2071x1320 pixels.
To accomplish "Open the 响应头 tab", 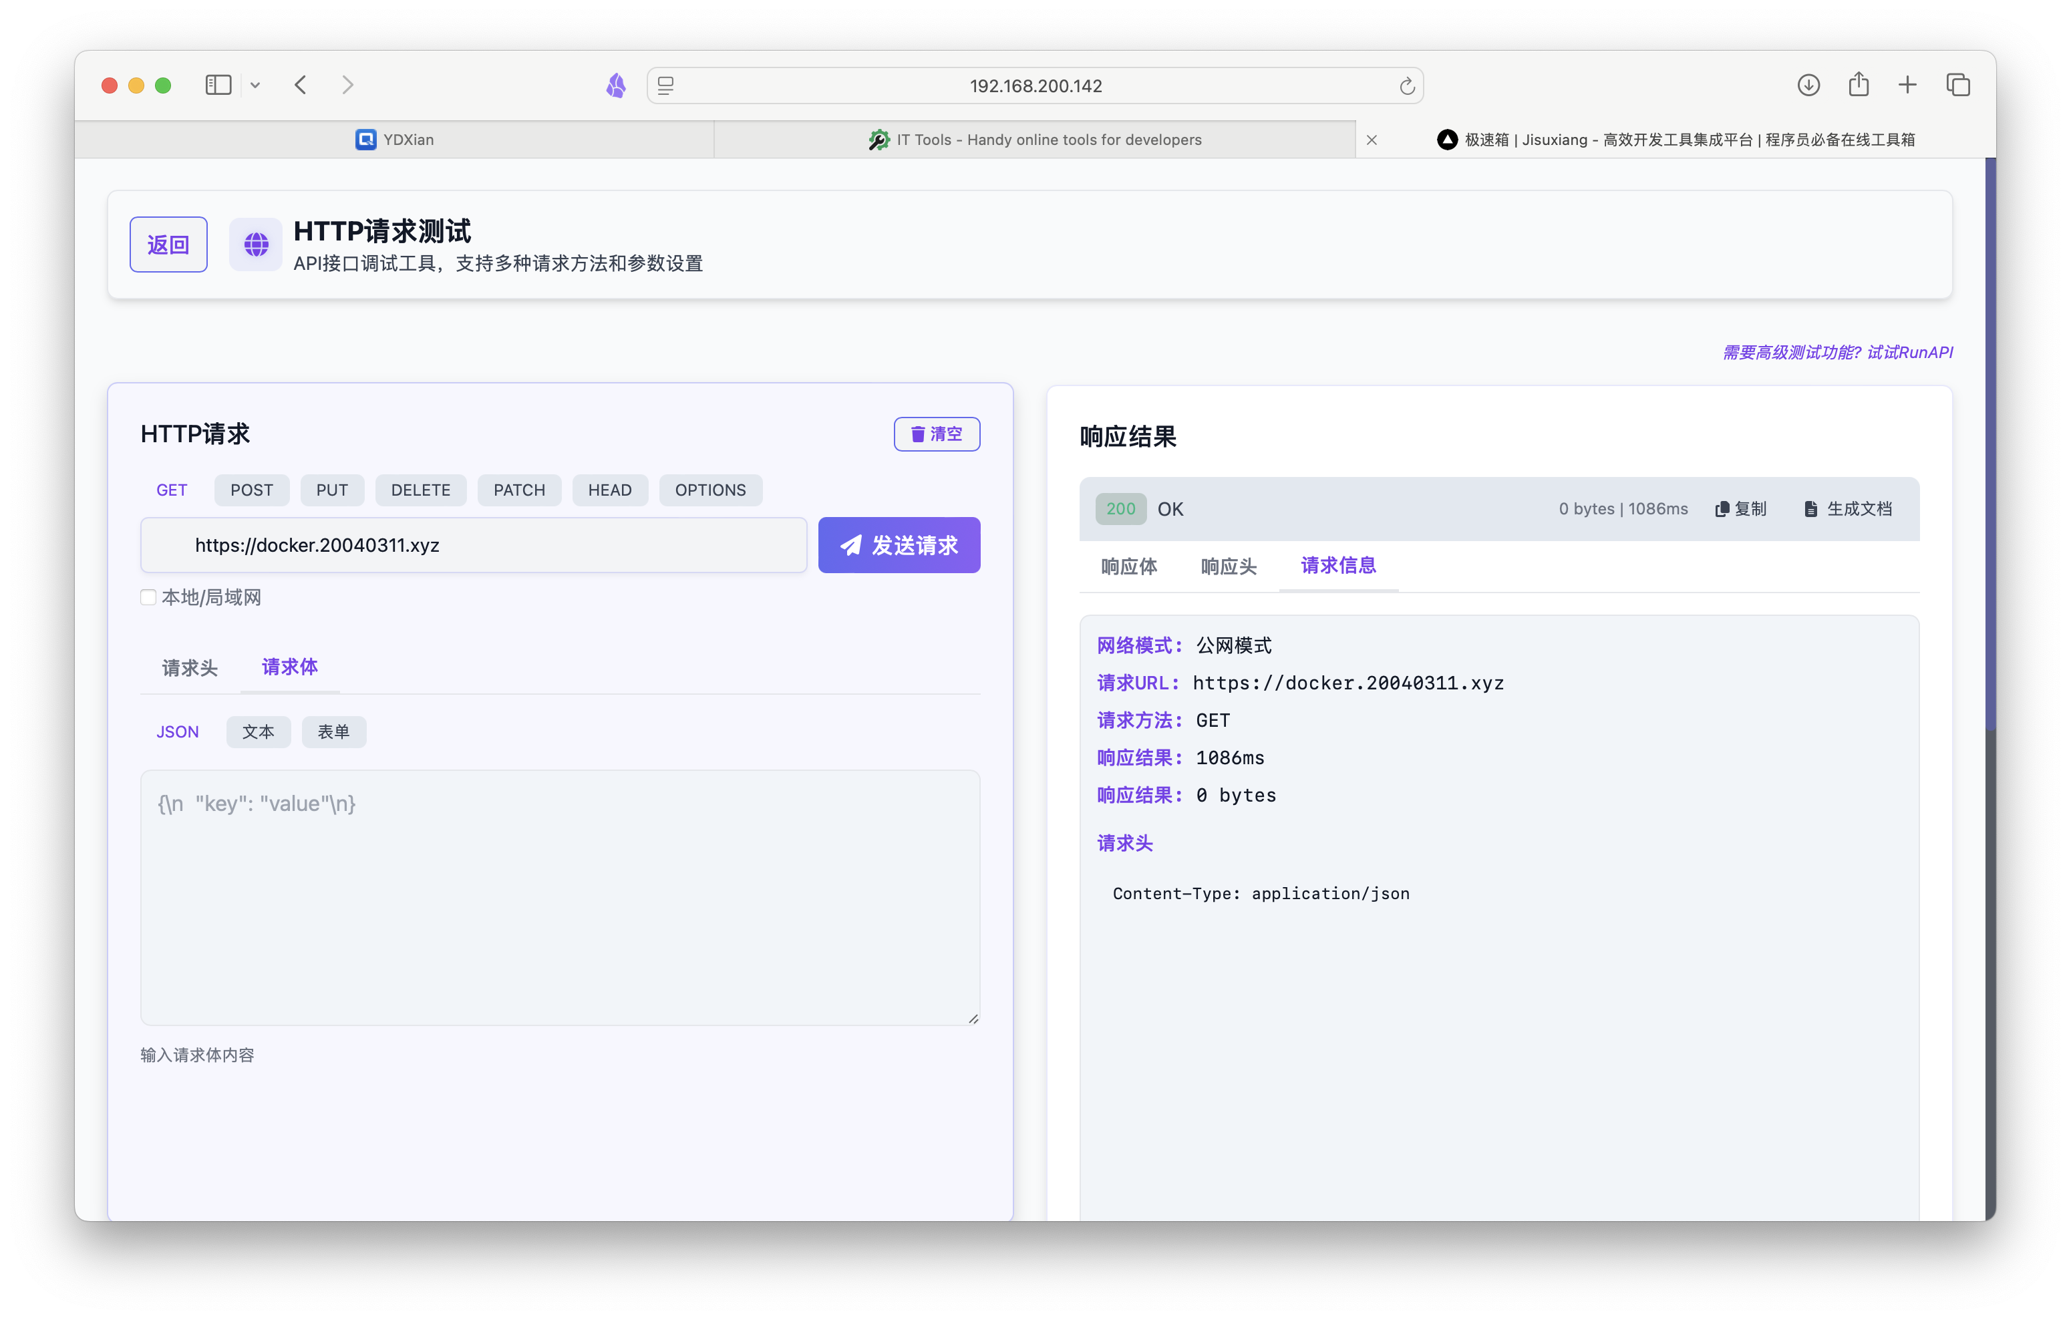I will click(1228, 566).
